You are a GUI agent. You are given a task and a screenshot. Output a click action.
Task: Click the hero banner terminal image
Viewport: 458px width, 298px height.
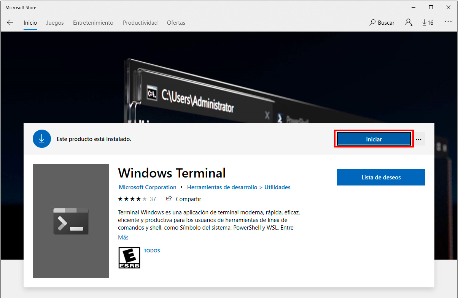(x=229, y=77)
